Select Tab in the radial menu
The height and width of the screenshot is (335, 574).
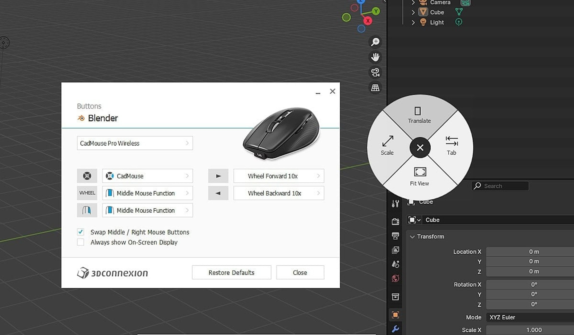pos(451,146)
